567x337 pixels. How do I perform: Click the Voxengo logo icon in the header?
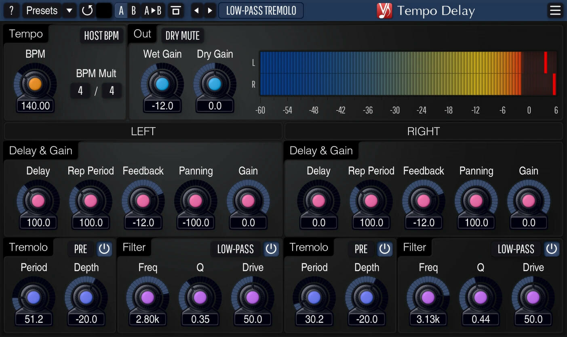pyautogui.click(x=384, y=10)
